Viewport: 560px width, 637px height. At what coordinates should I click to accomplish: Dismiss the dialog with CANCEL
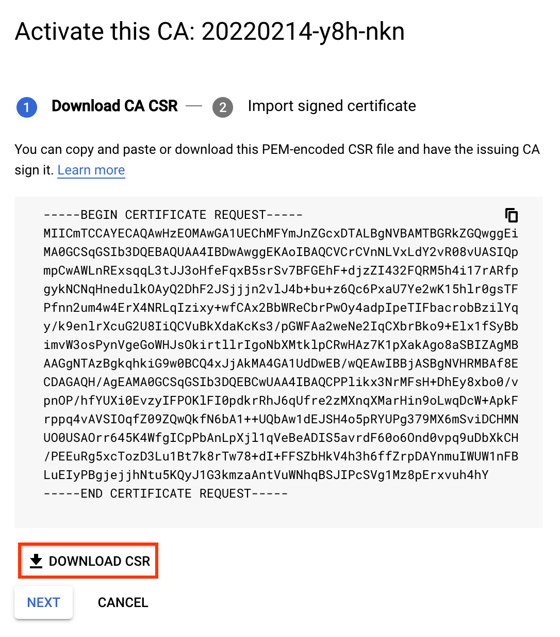123,602
